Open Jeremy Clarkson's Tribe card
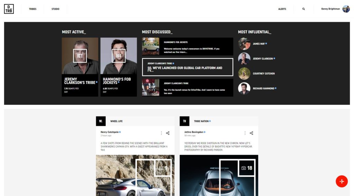This screenshot has width=354, height=196. [x=80, y=67]
